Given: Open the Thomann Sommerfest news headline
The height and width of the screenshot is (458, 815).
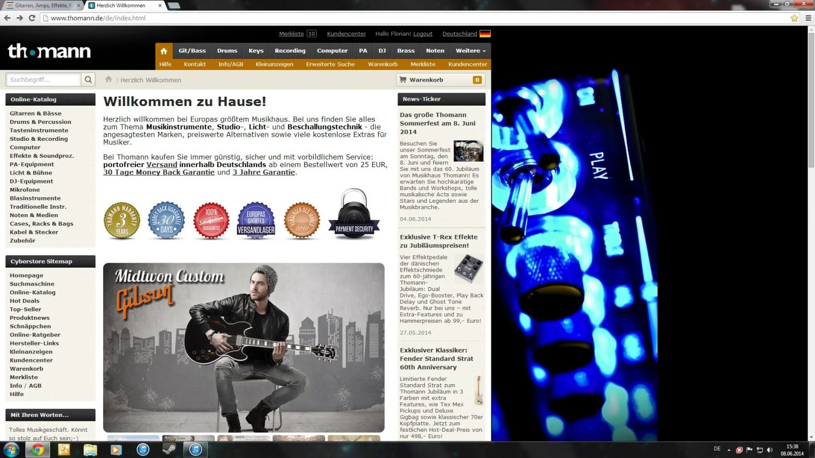Looking at the screenshot, I should pos(438,123).
